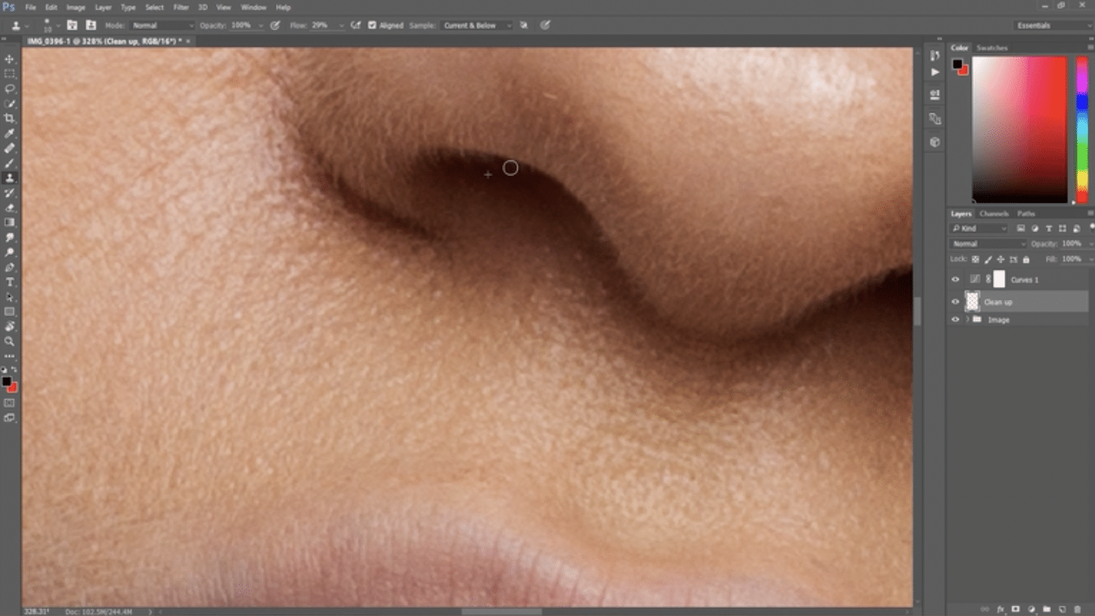This screenshot has width=1095, height=616.
Task: Open the Actions panel play icon
Action: pos(935,72)
